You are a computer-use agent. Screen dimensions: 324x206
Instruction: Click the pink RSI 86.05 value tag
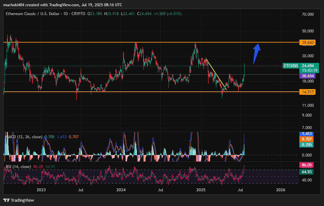tap(306, 165)
